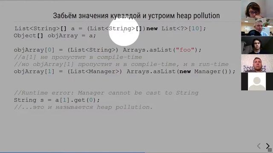This screenshot has width=273, height=153.
Task: Click the comment starting '//но objArray[1] пропустит'
Action: coord(121,64)
